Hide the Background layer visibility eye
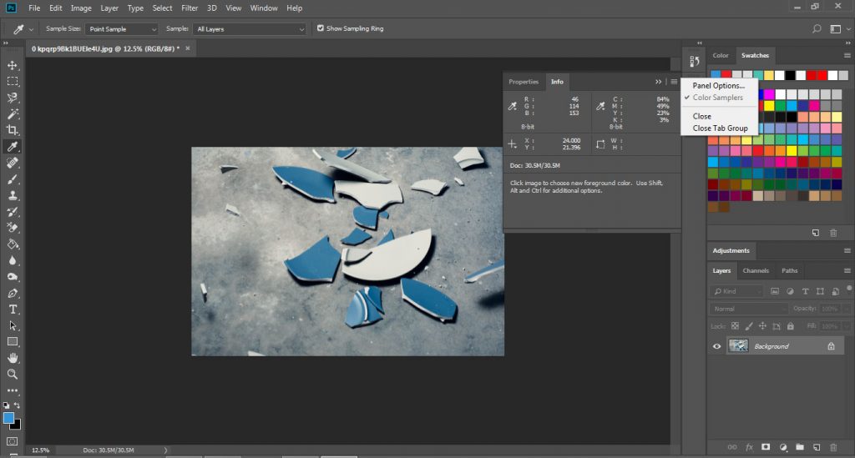This screenshot has width=855, height=458. (x=716, y=346)
